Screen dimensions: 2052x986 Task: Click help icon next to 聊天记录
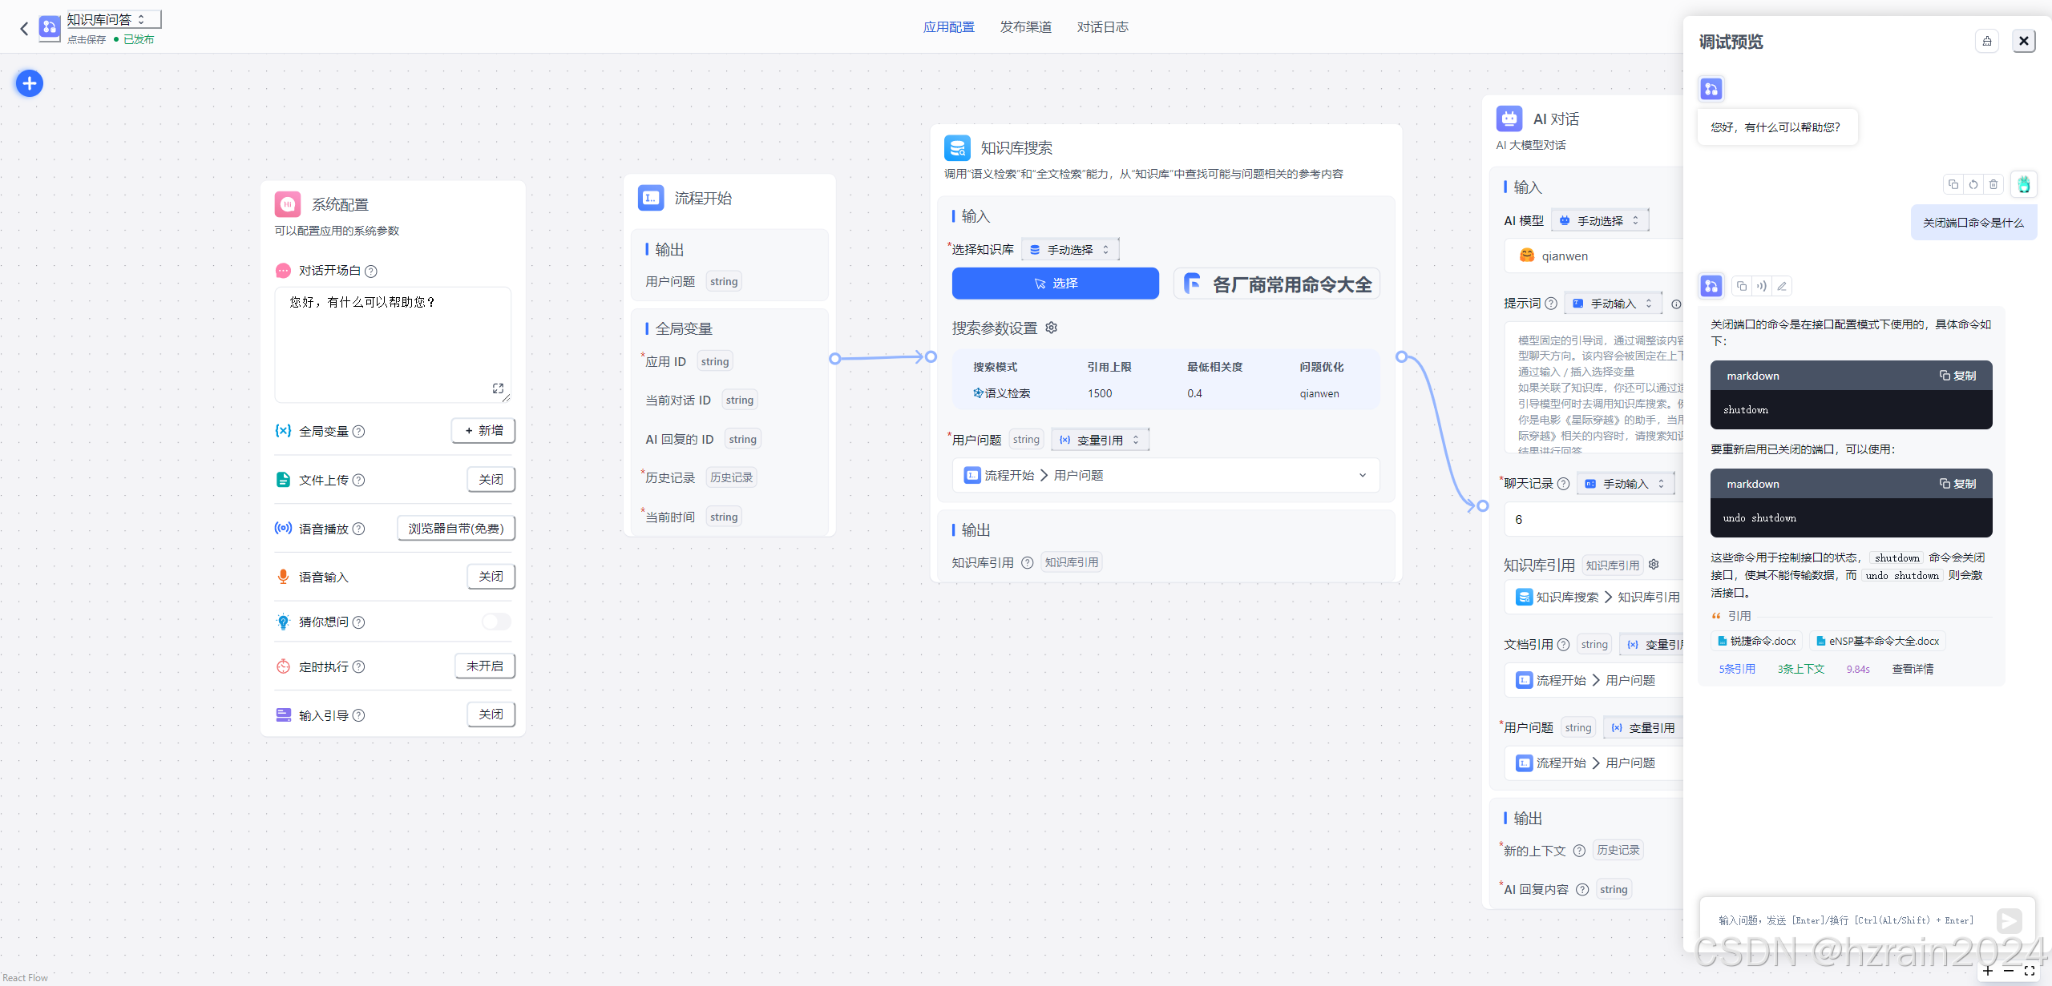click(1563, 484)
